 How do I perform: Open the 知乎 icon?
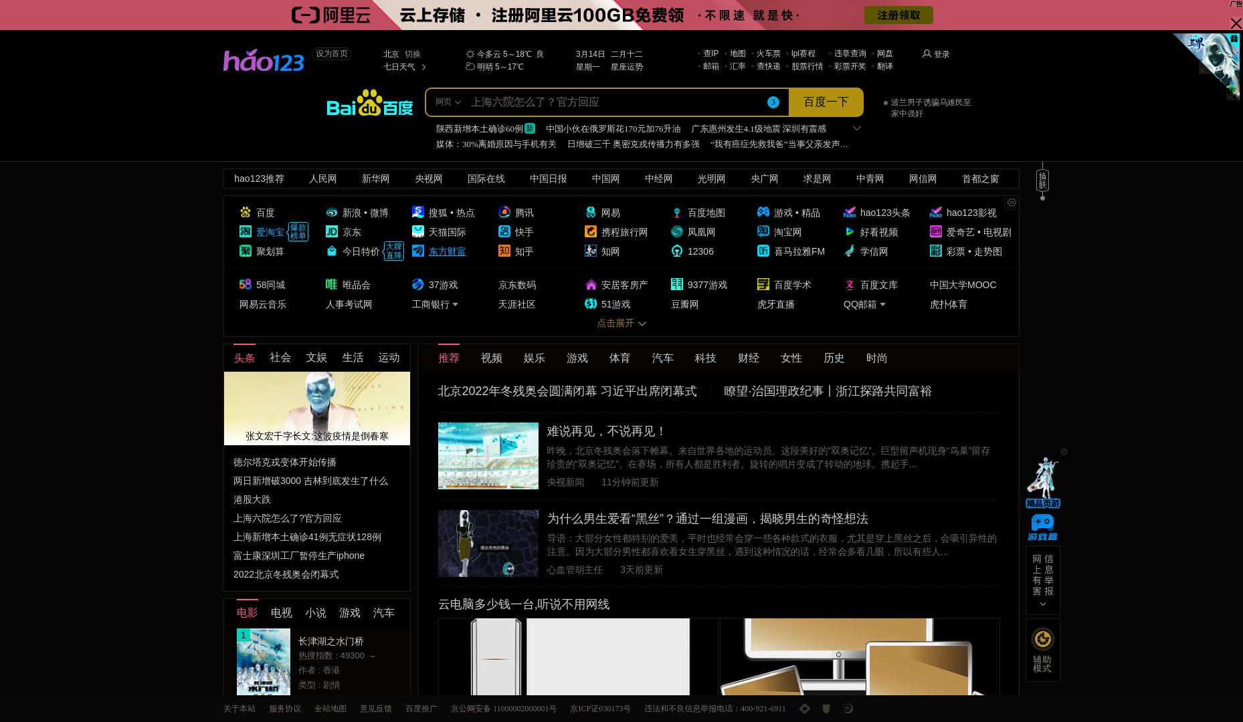(x=504, y=251)
